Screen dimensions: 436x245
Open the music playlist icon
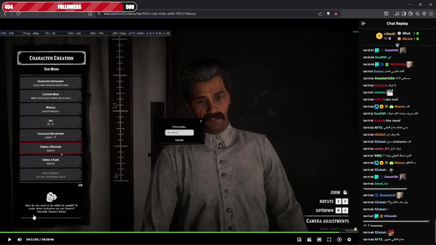[x=397, y=14]
